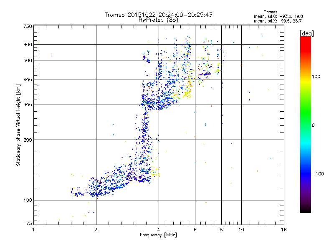Click the x-axis label '16'
This screenshot has width=334, height=250.
pos(284,230)
